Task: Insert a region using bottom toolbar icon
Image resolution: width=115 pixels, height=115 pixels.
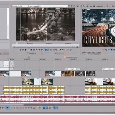Action: 40,108
